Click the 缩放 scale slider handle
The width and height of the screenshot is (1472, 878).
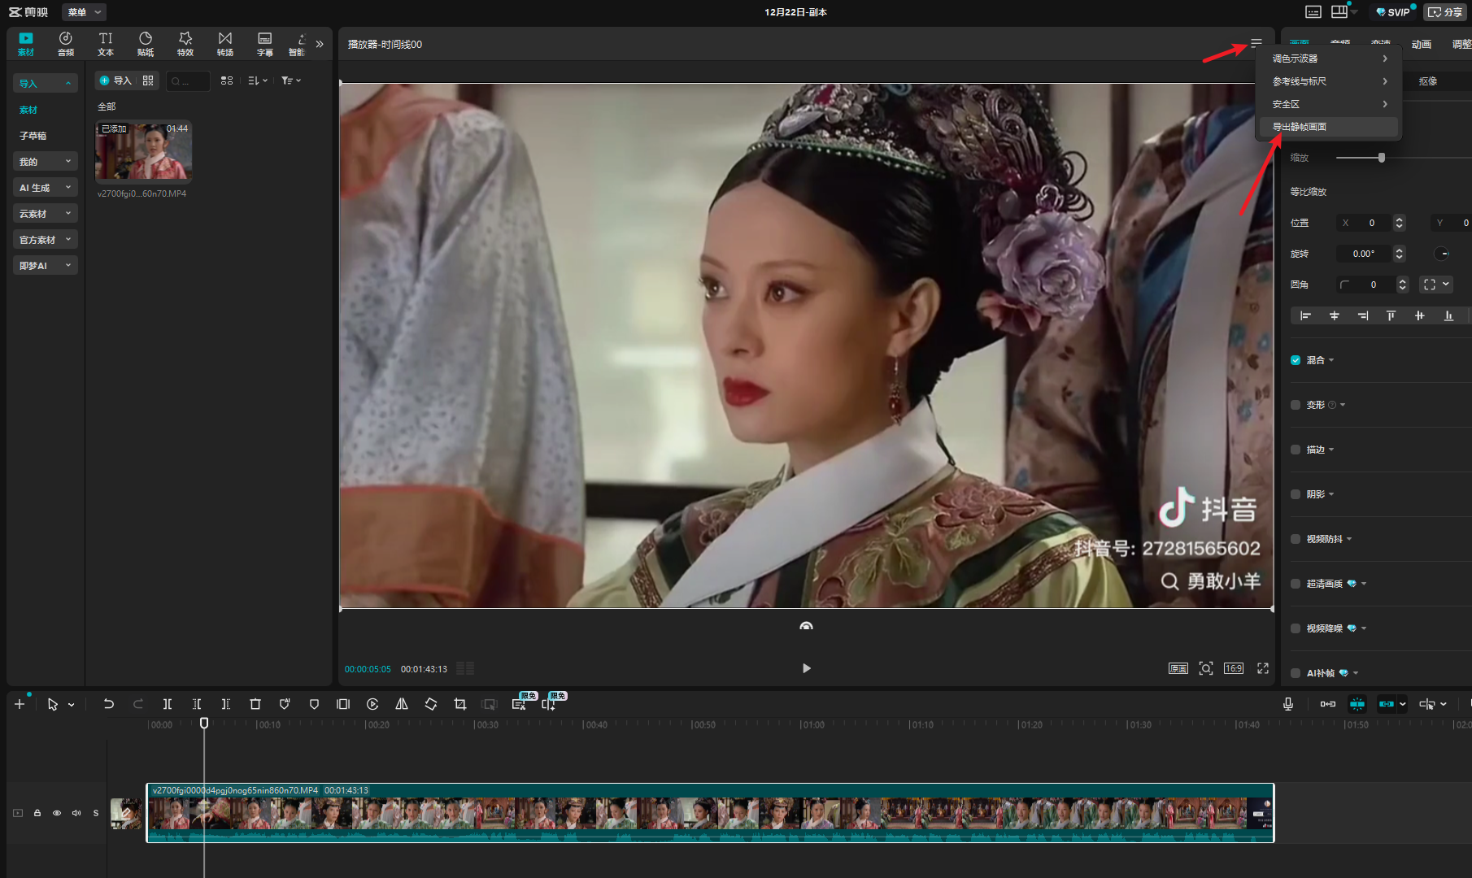(1381, 158)
